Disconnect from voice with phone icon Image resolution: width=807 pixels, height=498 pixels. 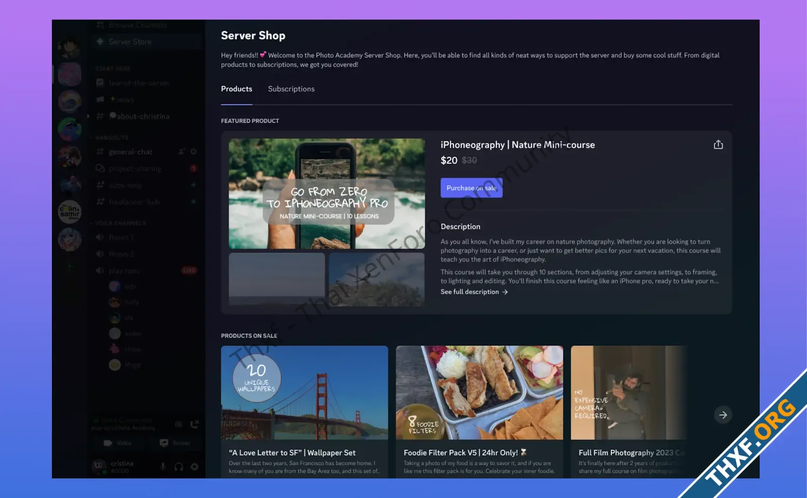(194, 424)
